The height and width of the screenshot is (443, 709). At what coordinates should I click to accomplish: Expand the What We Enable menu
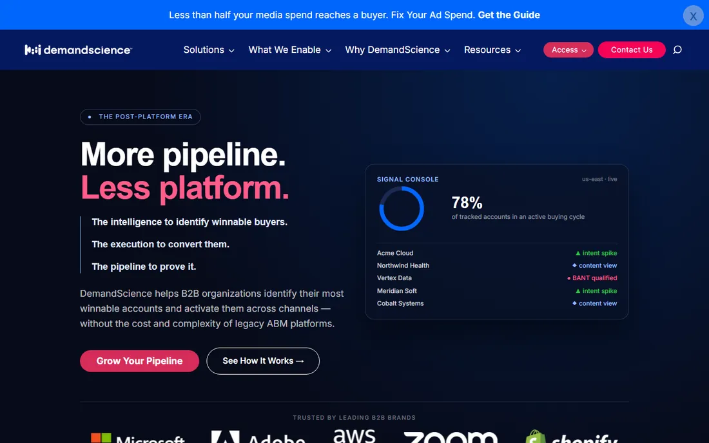(290, 50)
